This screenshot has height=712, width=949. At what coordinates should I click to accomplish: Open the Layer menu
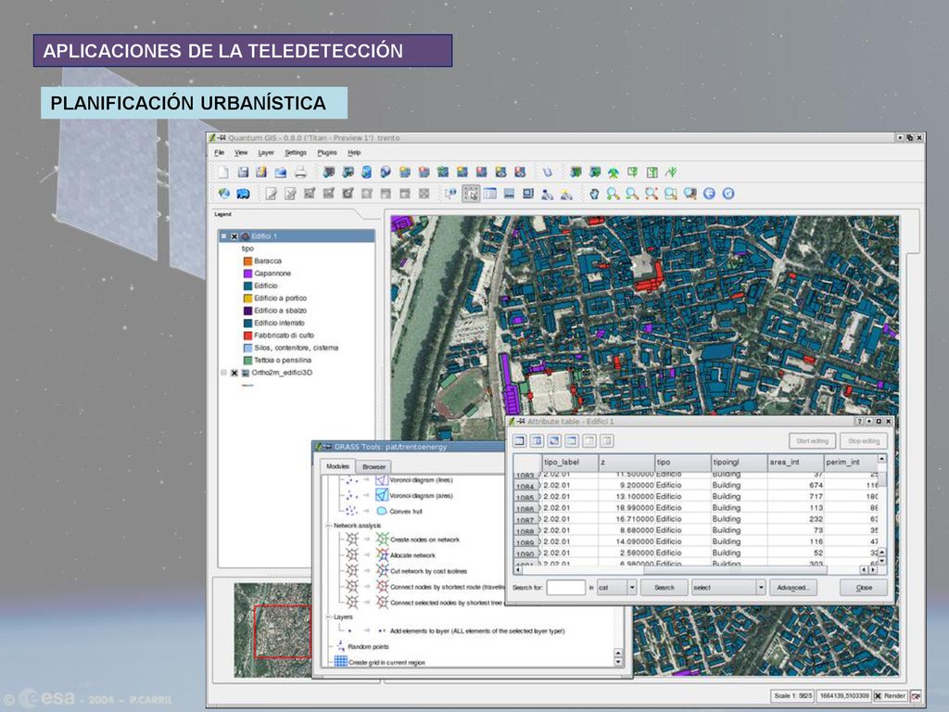point(266,153)
